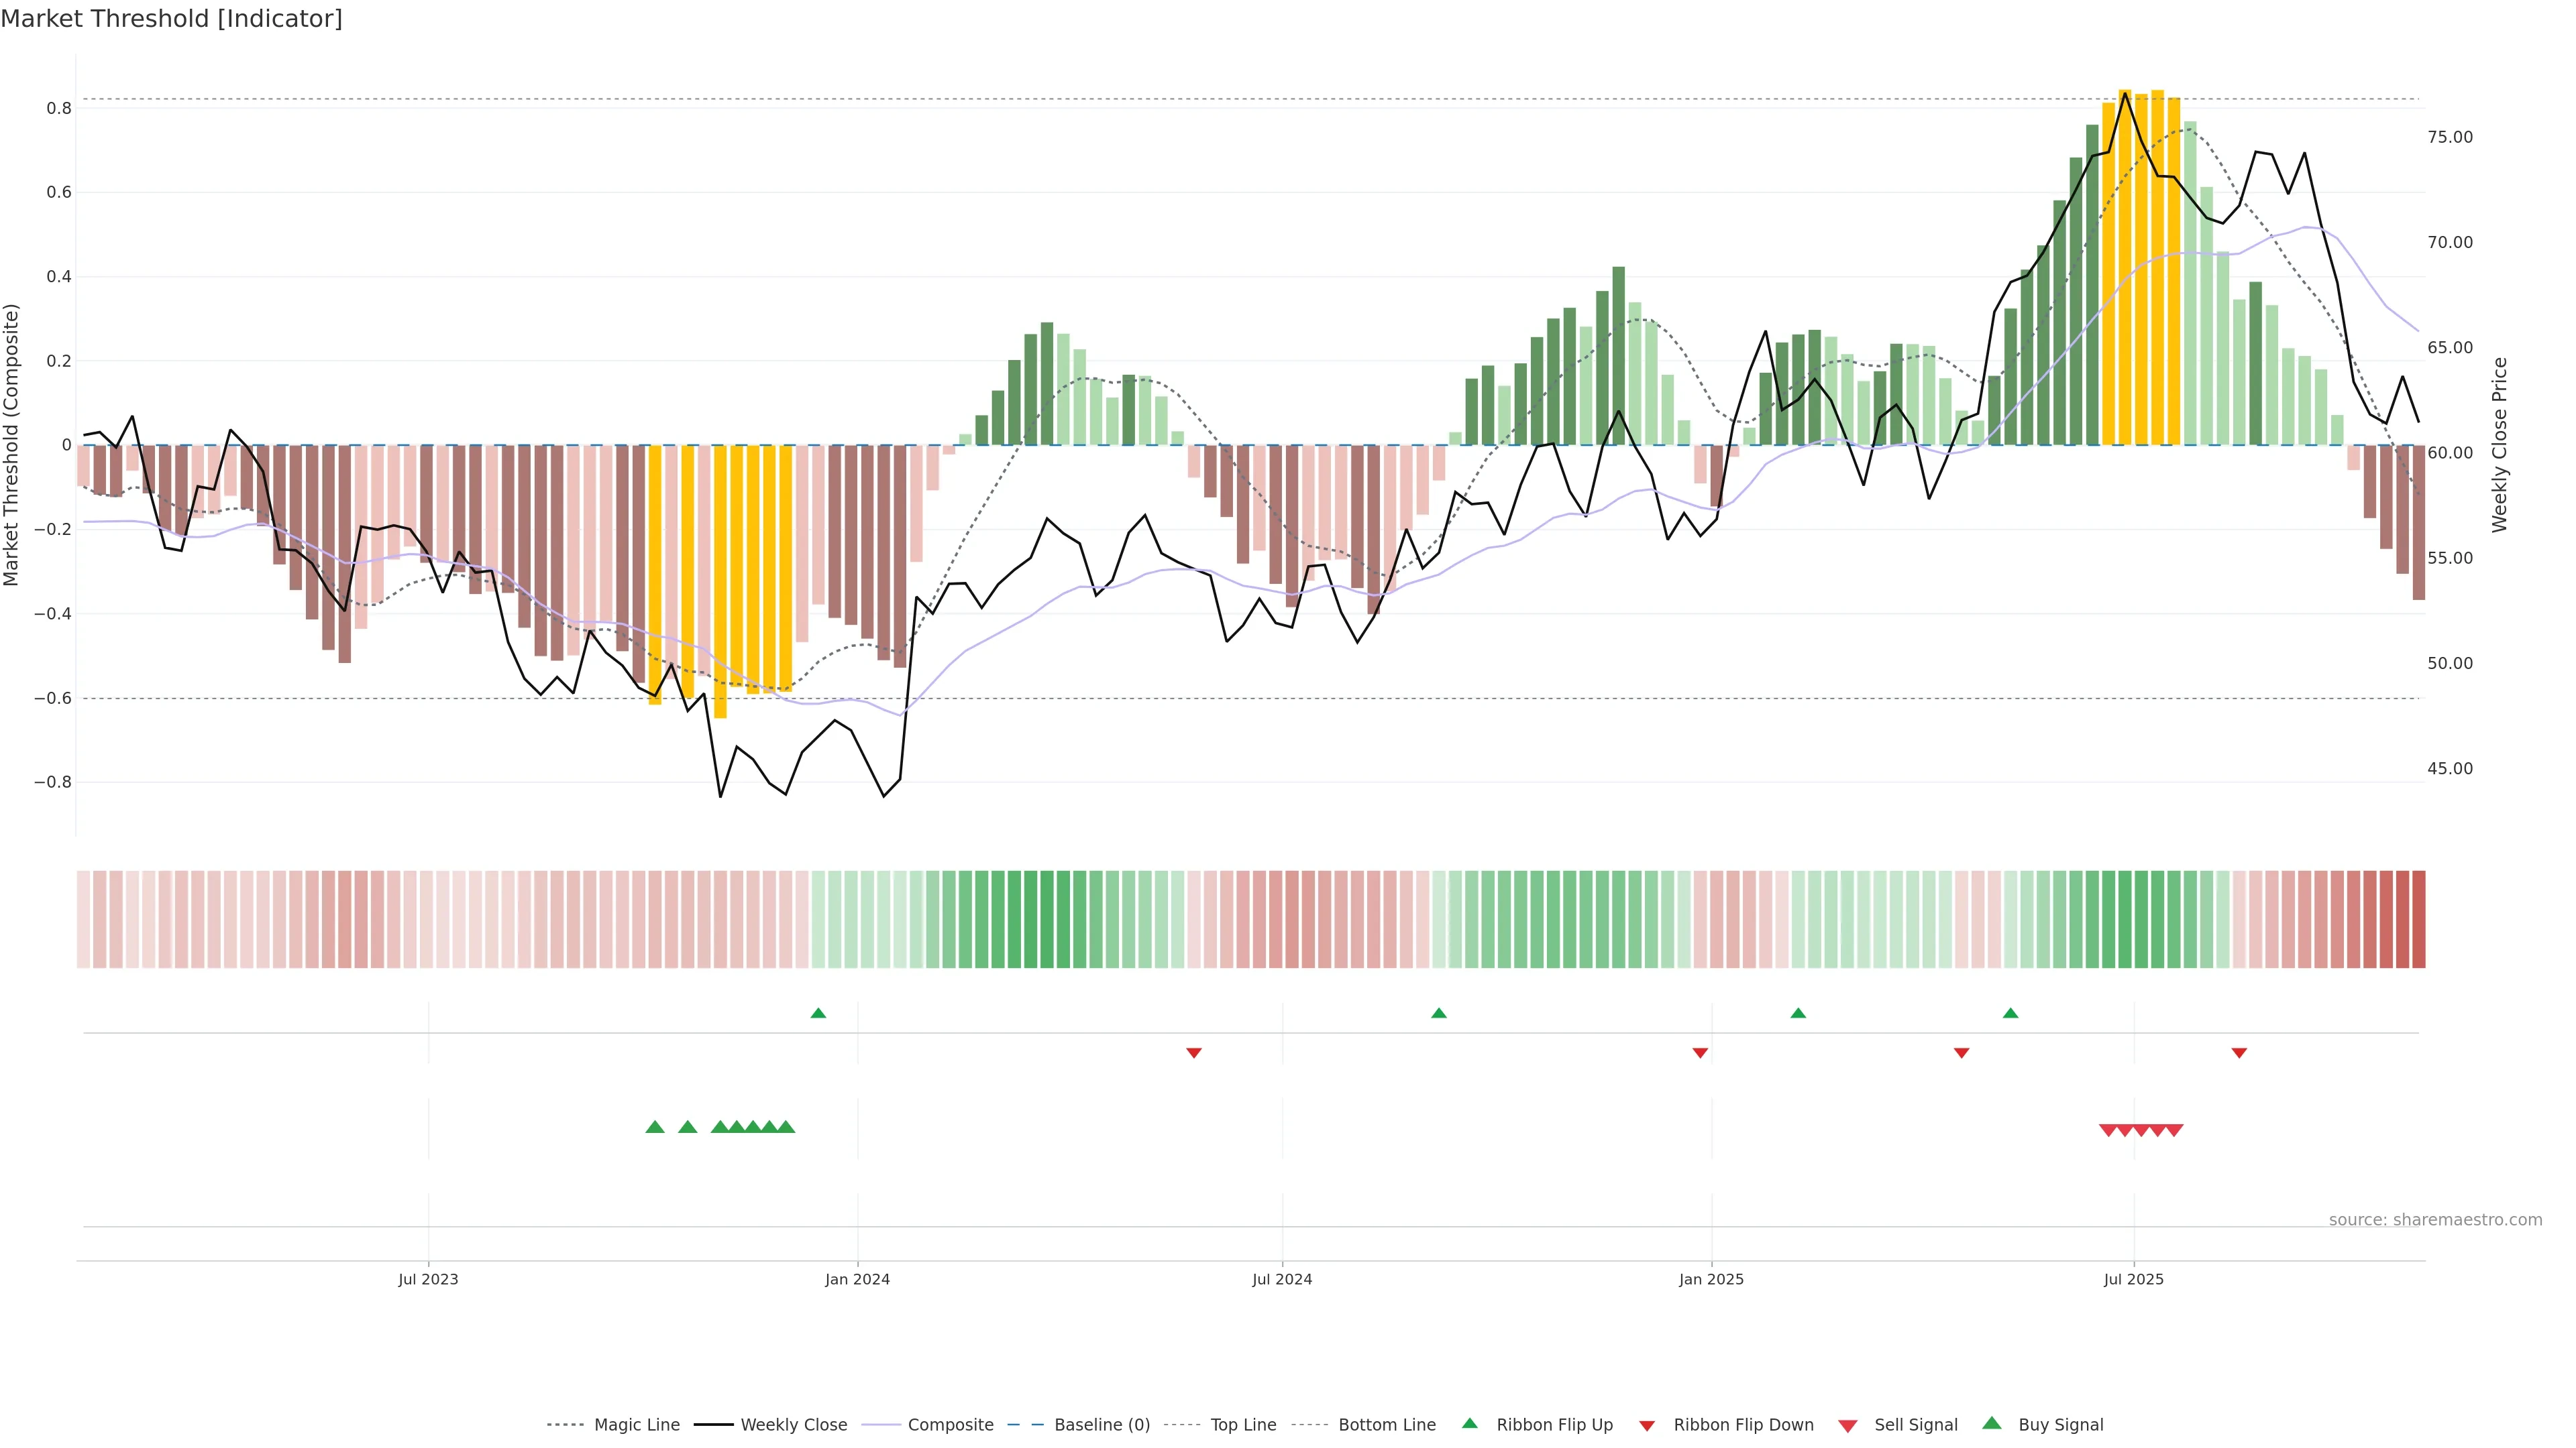Click the first Ribbon Flip Up marker near Jan 2024
Image resolution: width=2576 pixels, height=1448 pixels.
(818, 1014)
